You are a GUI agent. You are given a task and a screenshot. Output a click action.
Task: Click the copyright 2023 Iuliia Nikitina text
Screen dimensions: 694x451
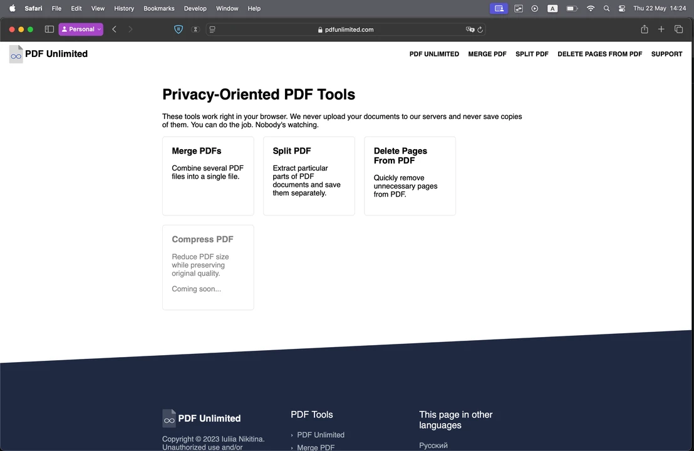(214, 439)
